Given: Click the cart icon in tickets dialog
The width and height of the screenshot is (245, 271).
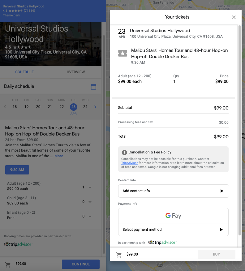Looking at the screenshot, I should 119,255.
